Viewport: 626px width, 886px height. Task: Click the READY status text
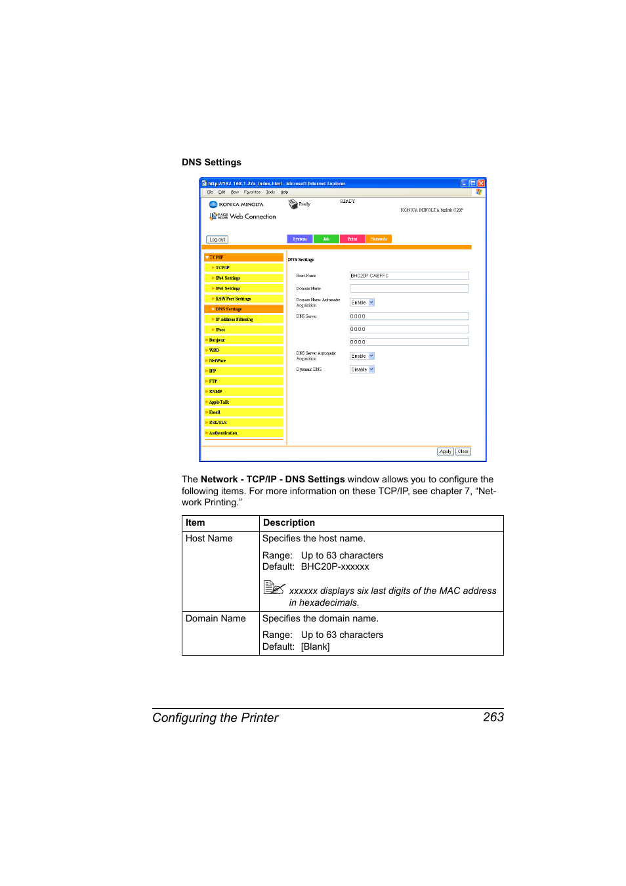pos(348,201)
